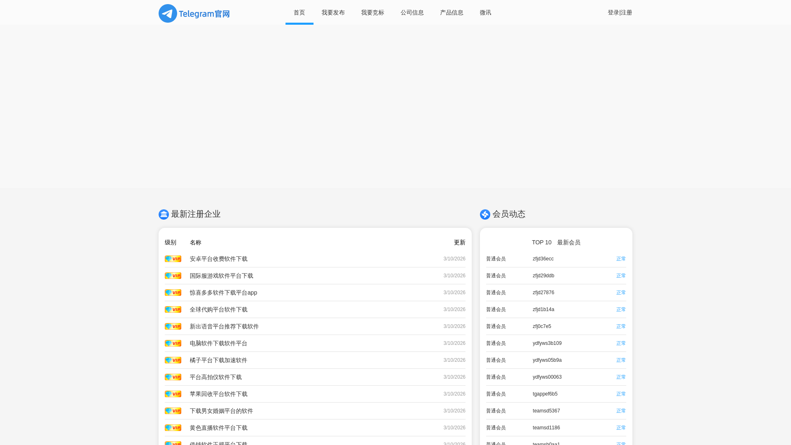Select member tgappef6b5
The height and width of the screenshot is (445, 791).
[545, 394]
